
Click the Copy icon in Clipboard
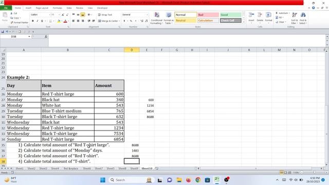pyautogui.click(x=12, y=18)
